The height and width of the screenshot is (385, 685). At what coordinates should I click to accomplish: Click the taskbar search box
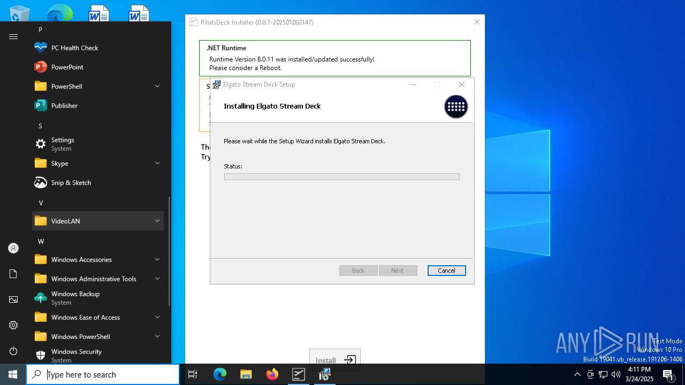[103, 374]
